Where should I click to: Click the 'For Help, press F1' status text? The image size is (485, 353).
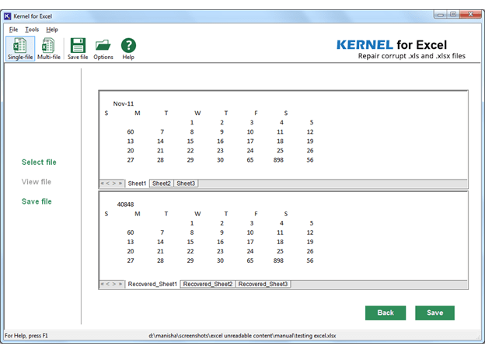26,335
